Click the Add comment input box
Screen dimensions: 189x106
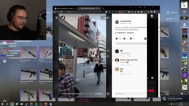click(x=131, y=94)
